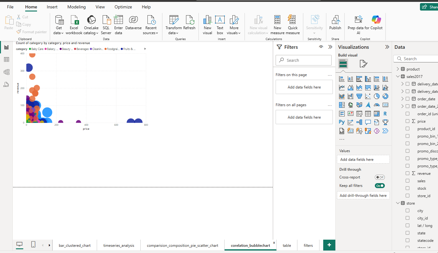Select the scatter chart visual type
The height and width of the screenshot is (253, 438).
tap(368, 96)
